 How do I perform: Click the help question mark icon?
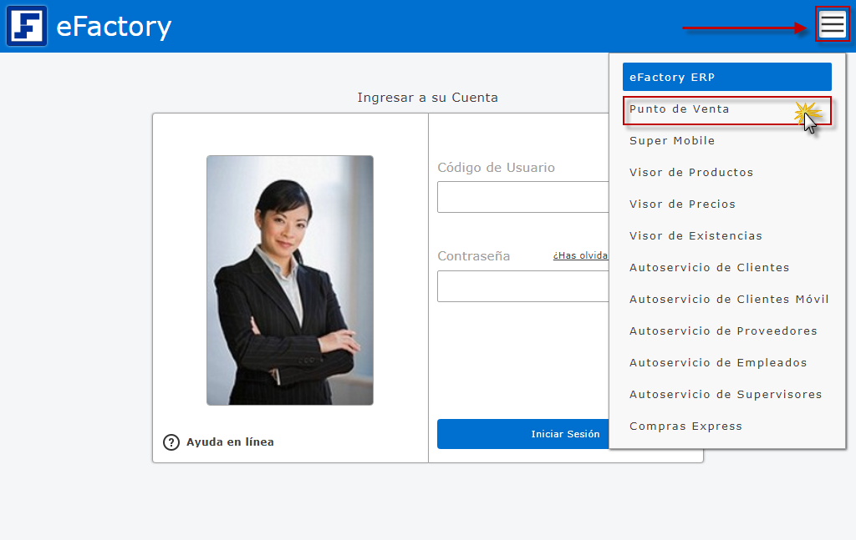[171, 442]
